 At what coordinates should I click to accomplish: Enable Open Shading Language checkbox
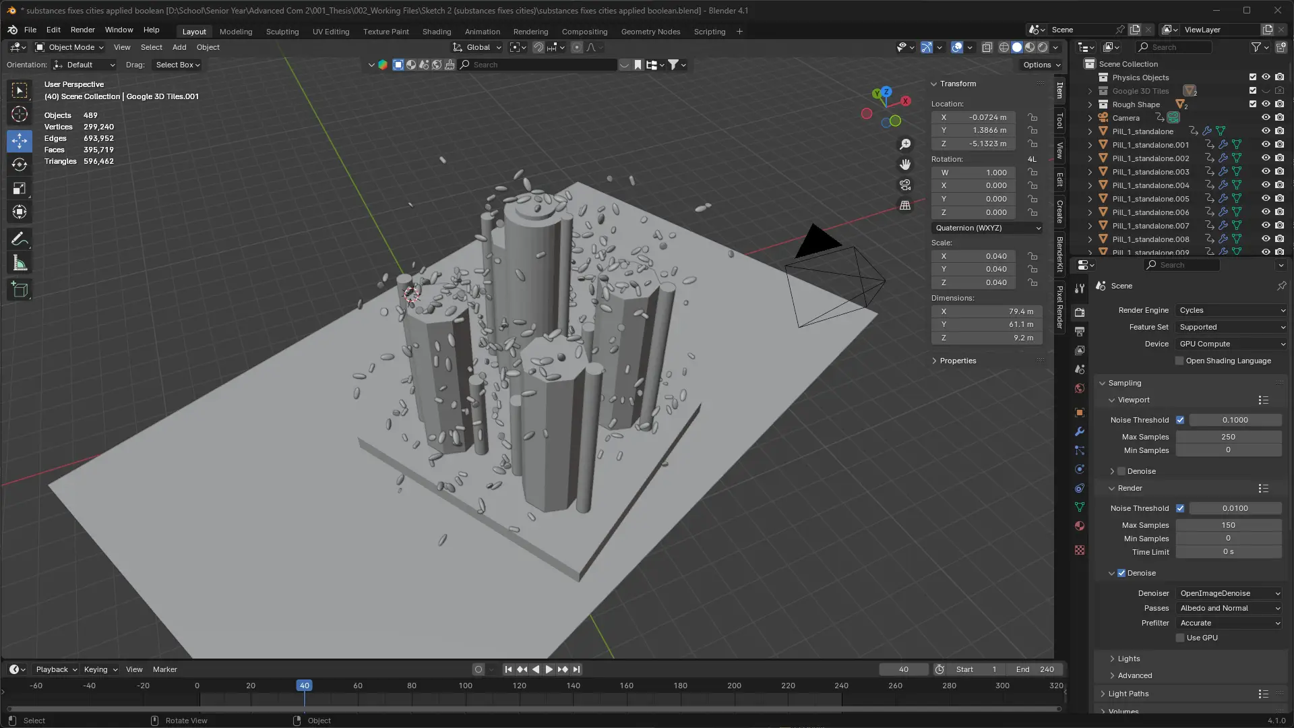tap(1179, 361)
